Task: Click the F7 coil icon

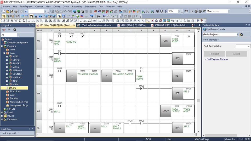Action: [x=20, y=21]
